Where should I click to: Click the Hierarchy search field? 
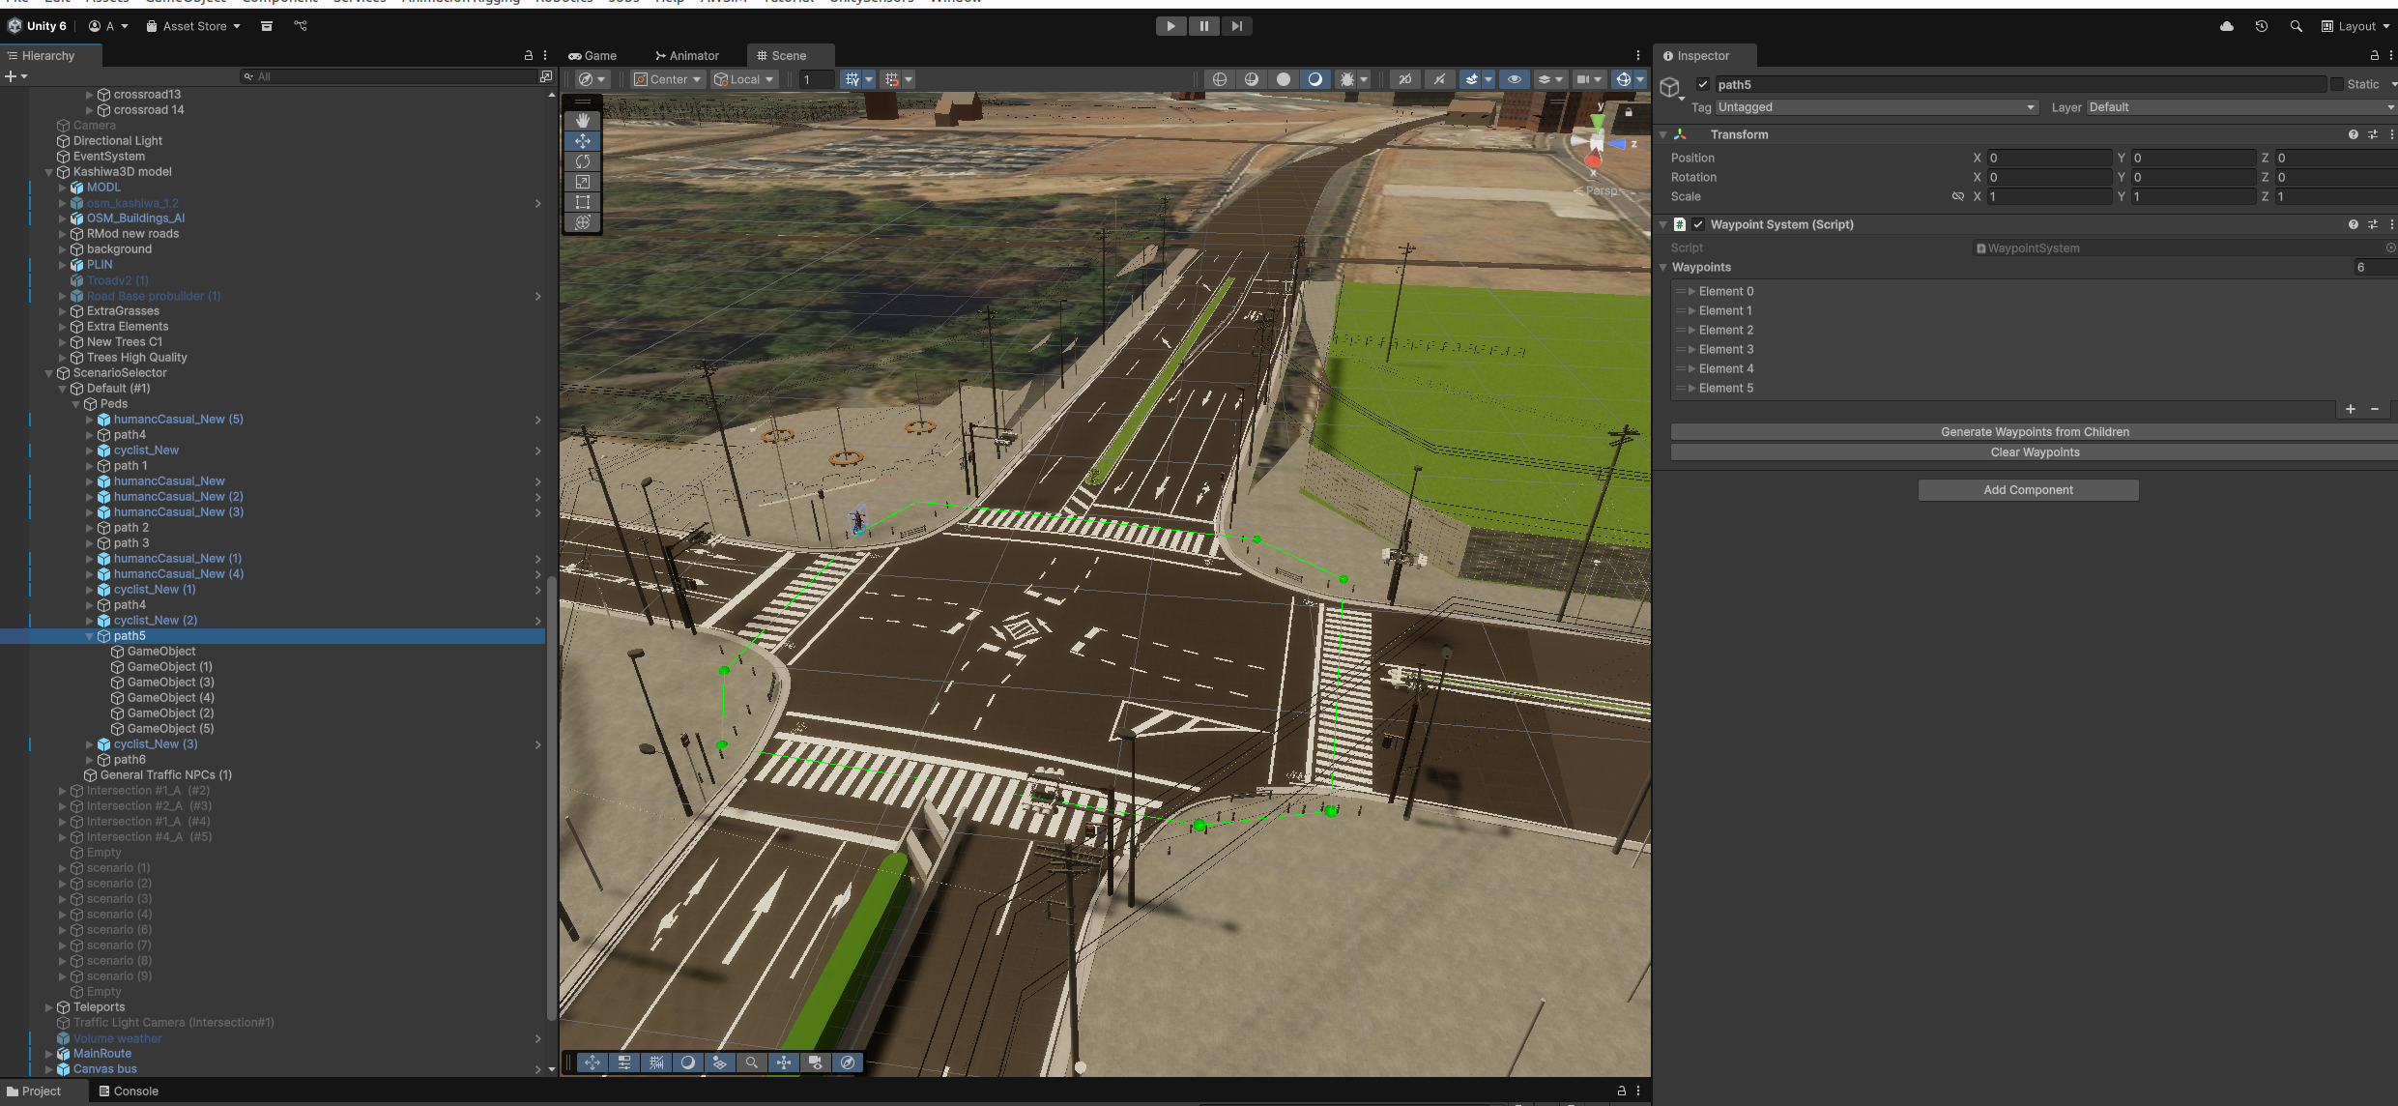(390, 76)
